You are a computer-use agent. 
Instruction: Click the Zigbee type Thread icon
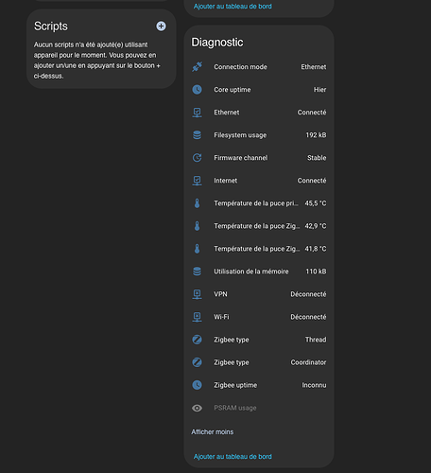click(197, 340)
